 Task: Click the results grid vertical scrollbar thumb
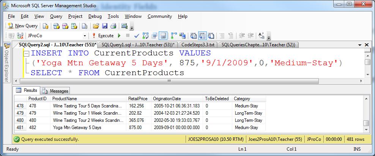[366, 123]
